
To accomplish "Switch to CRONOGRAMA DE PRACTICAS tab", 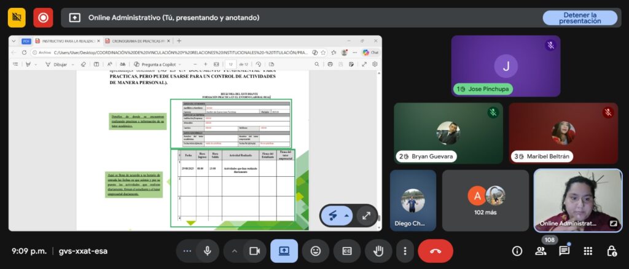I will click(x=138, y=41).
